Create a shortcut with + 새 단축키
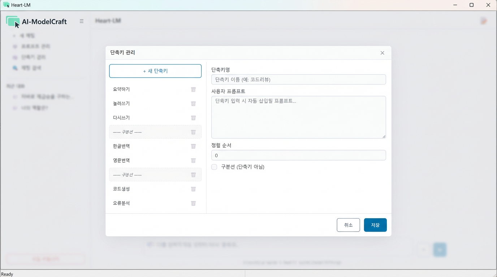 click(x=155, y=71)
